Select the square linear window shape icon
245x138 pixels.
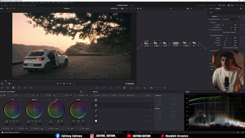click(96, 100)
